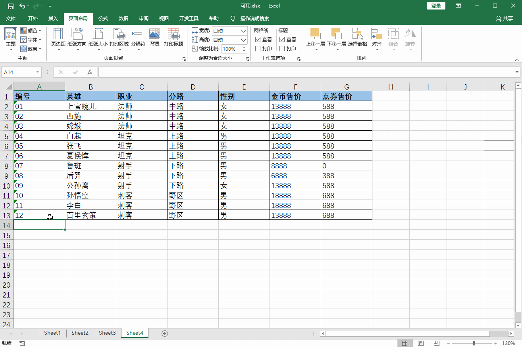Open the Selection Pane (选择窗格)
The height and width of the screenshot is (347, 522).
[x=357, y=37]
